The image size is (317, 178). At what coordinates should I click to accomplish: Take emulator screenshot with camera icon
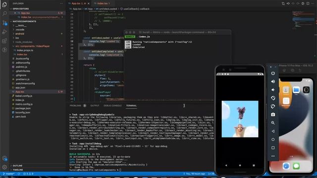[273, 115]
